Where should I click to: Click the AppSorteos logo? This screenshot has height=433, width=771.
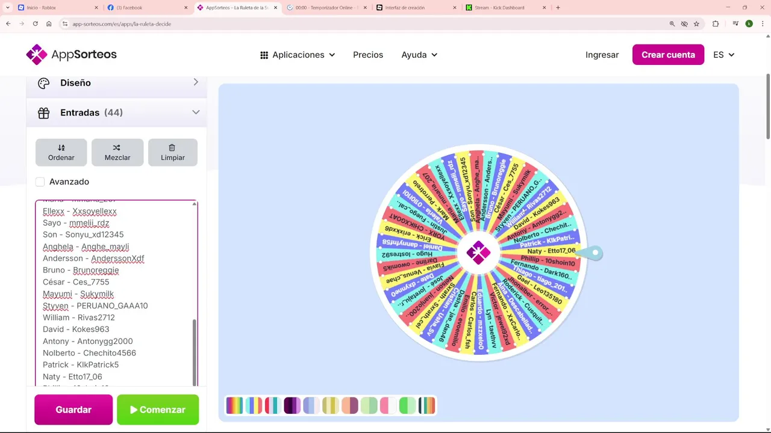[x=71, y=55]
